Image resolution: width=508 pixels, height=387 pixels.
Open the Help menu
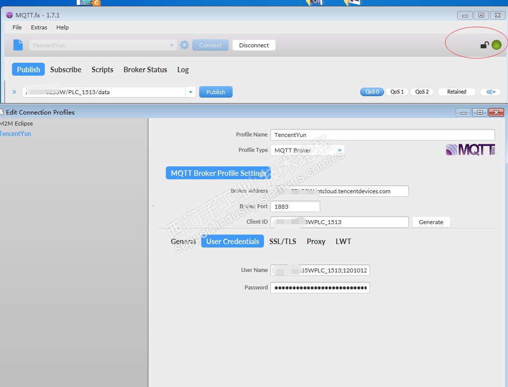(63, 27)
